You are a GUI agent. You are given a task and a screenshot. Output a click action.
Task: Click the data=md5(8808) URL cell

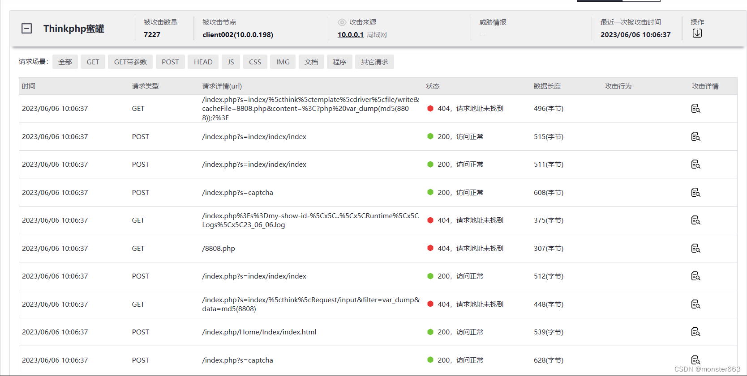pyautogui.click(x=311, y=304)
